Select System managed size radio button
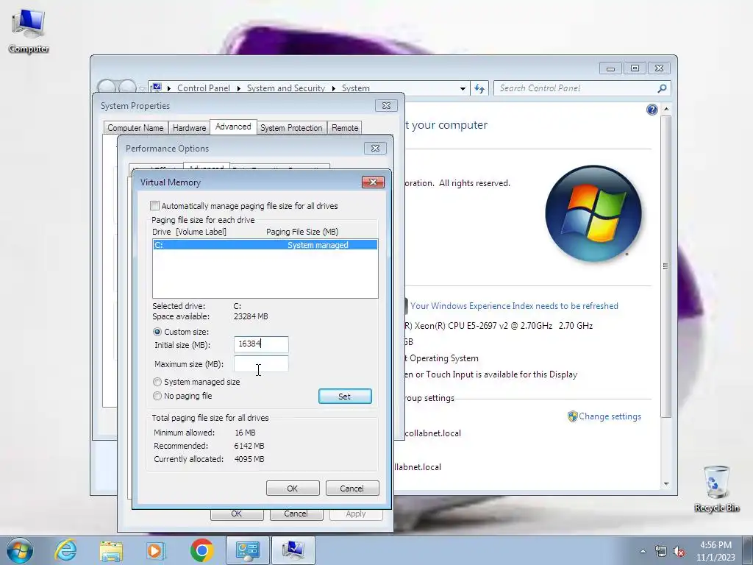753x565 pixels. pyautogui.click(x=157, y=382)
